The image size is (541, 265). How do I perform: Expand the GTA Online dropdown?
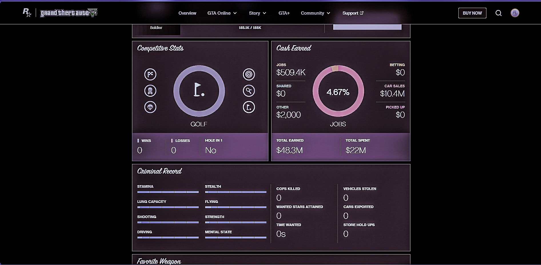222,13
